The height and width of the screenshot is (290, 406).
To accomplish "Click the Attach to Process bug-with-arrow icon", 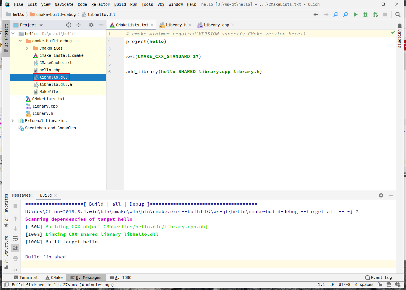I will coord(375,14).
